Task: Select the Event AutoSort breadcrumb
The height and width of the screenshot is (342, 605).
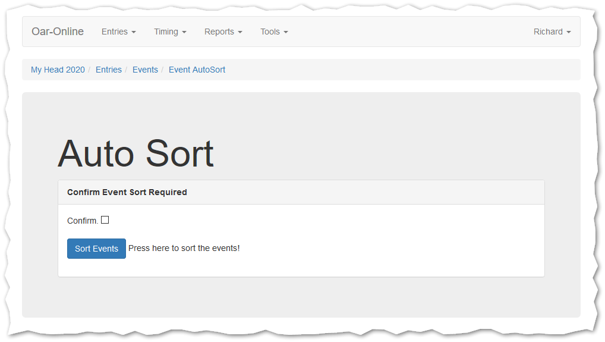Action: click(x=197, y=70)
